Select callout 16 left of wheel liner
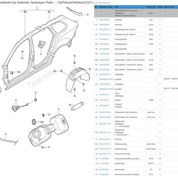This screenshot has height=176, width=178. point(54,71)
